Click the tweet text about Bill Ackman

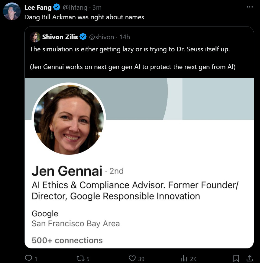coord(84,17)
